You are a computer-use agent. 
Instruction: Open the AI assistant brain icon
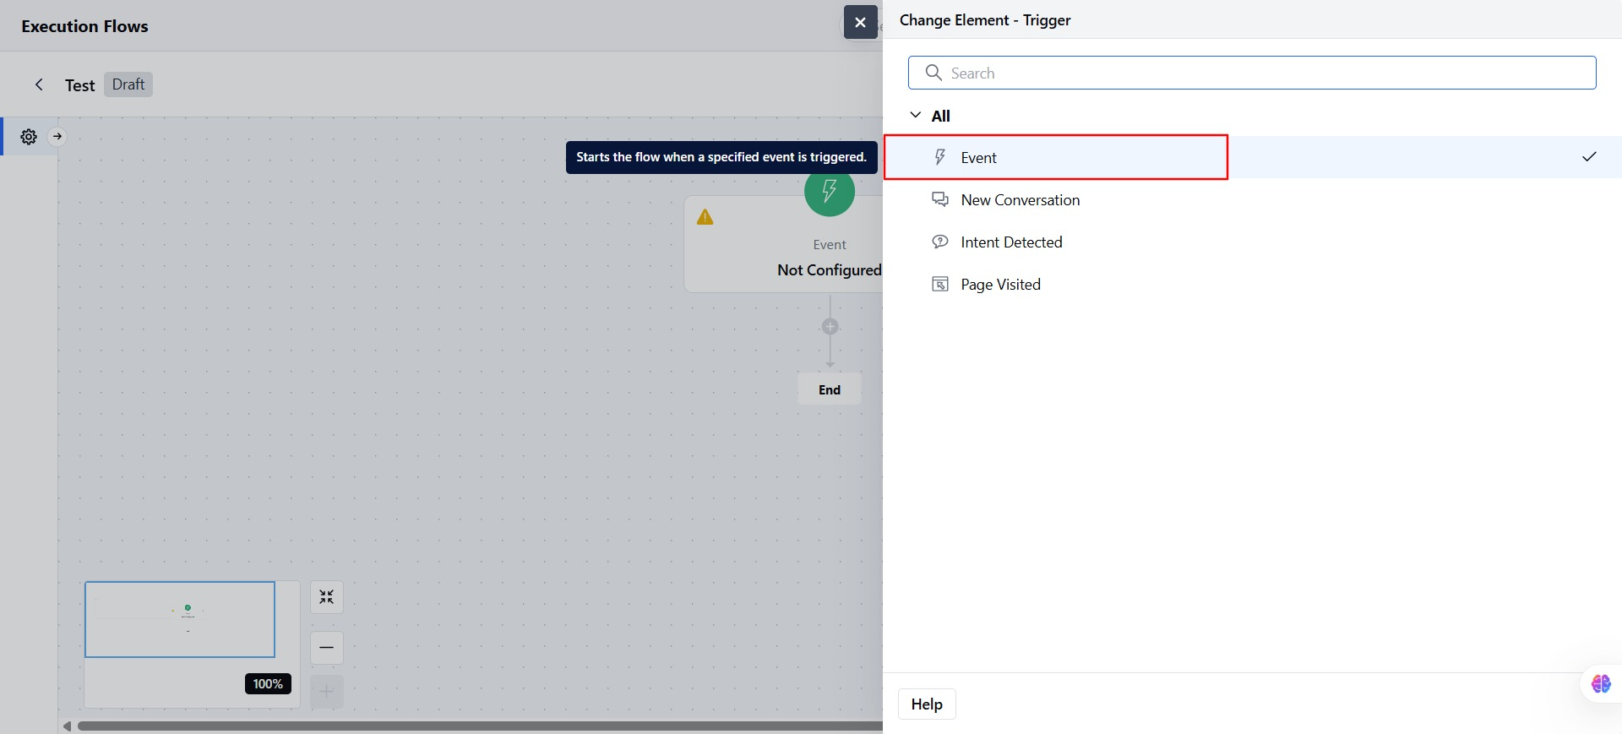1601,683
